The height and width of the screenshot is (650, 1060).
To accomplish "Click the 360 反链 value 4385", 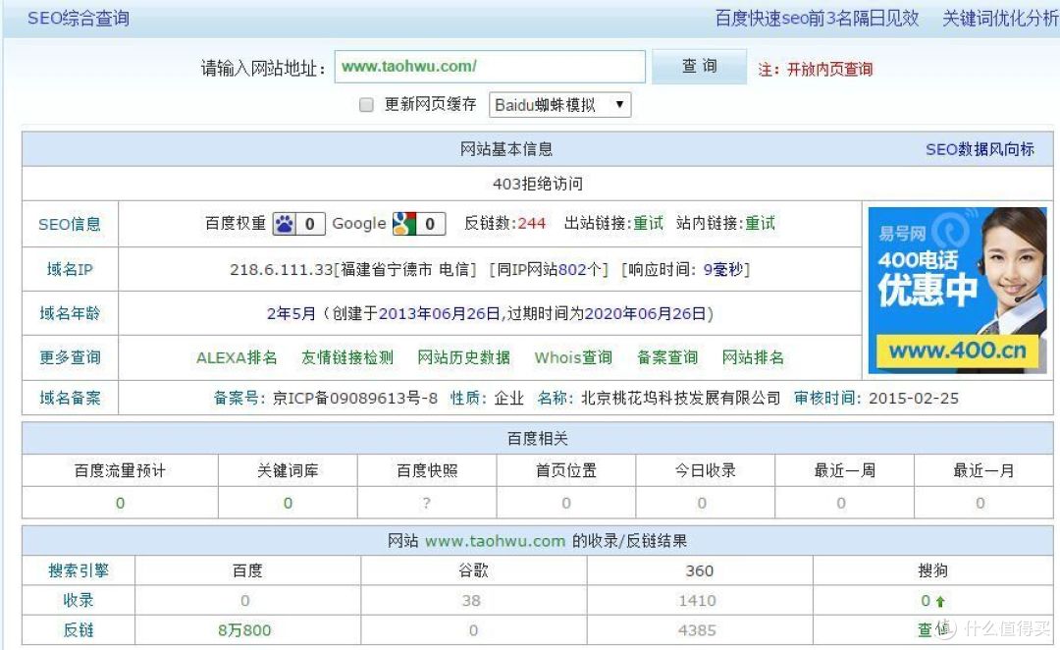I will [697, 630].
